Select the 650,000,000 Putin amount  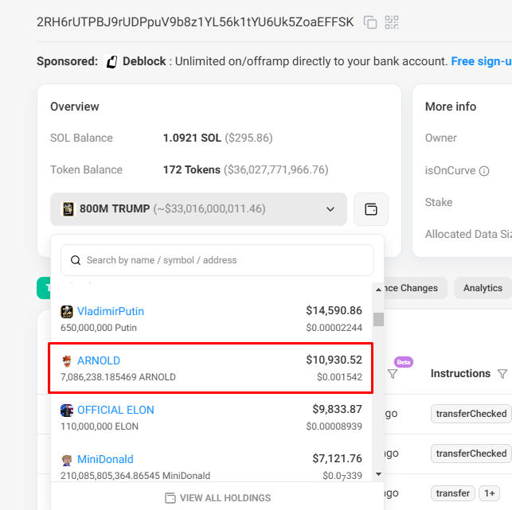coord(99,328)
